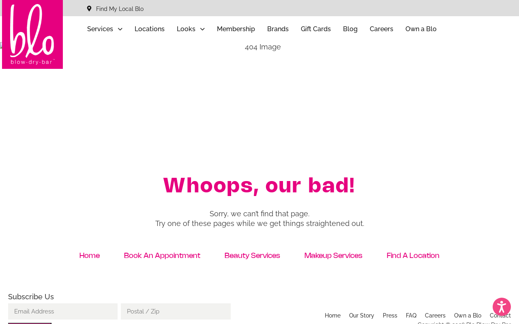Viewport: 519px width, 324px height.
Task: Focus the Email Address field
Action: tap(63, 311)
